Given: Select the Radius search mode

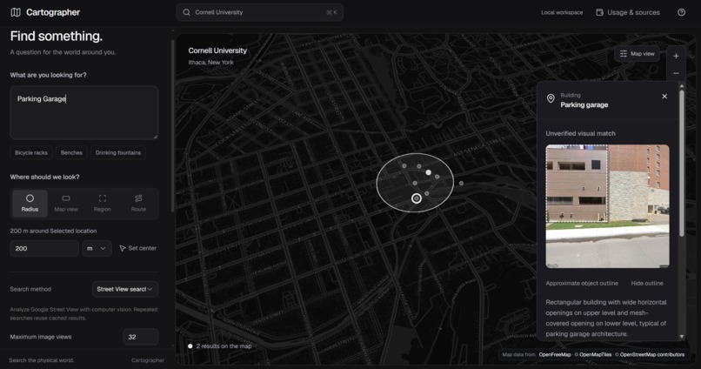Looking at the screenshot, I should point(30,204).
